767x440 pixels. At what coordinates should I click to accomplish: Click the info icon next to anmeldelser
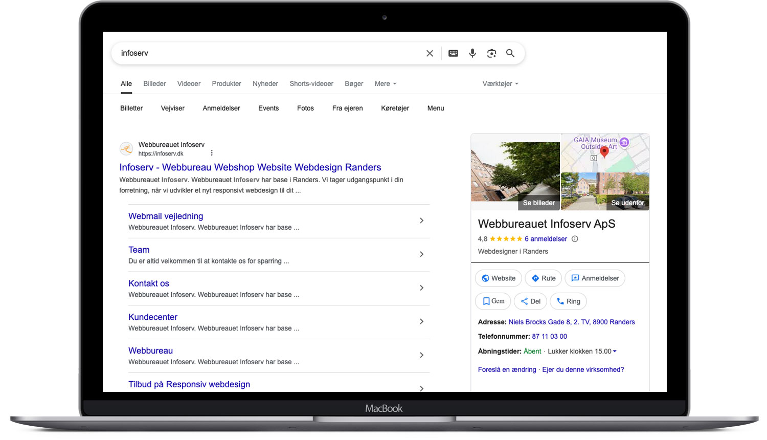coord(575,239)
